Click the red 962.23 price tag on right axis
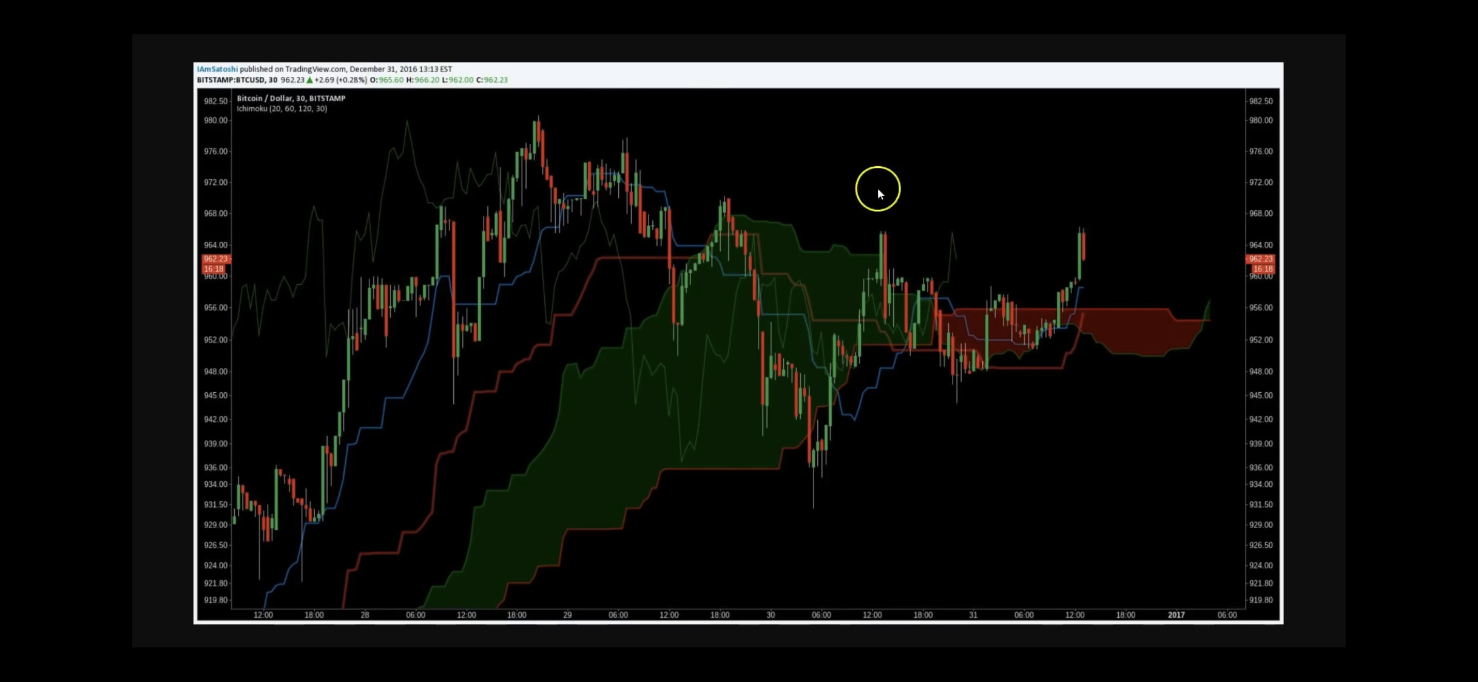 click(1260, 259)
